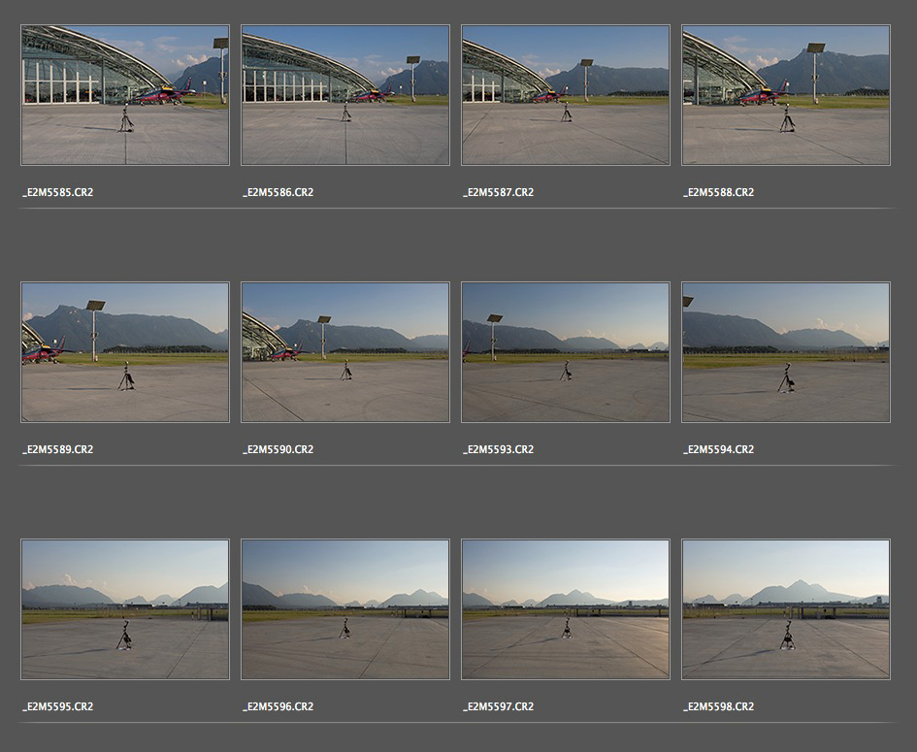
Task: Select the _E2M5590.CR2 image
Action: (x=345, y=352)
